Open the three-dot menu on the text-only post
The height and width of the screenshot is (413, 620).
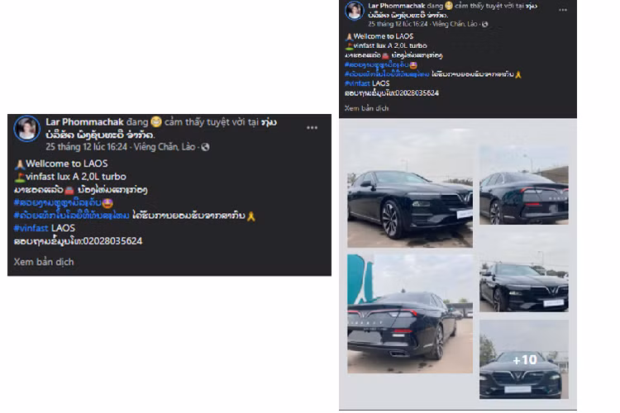pos(312,127)
